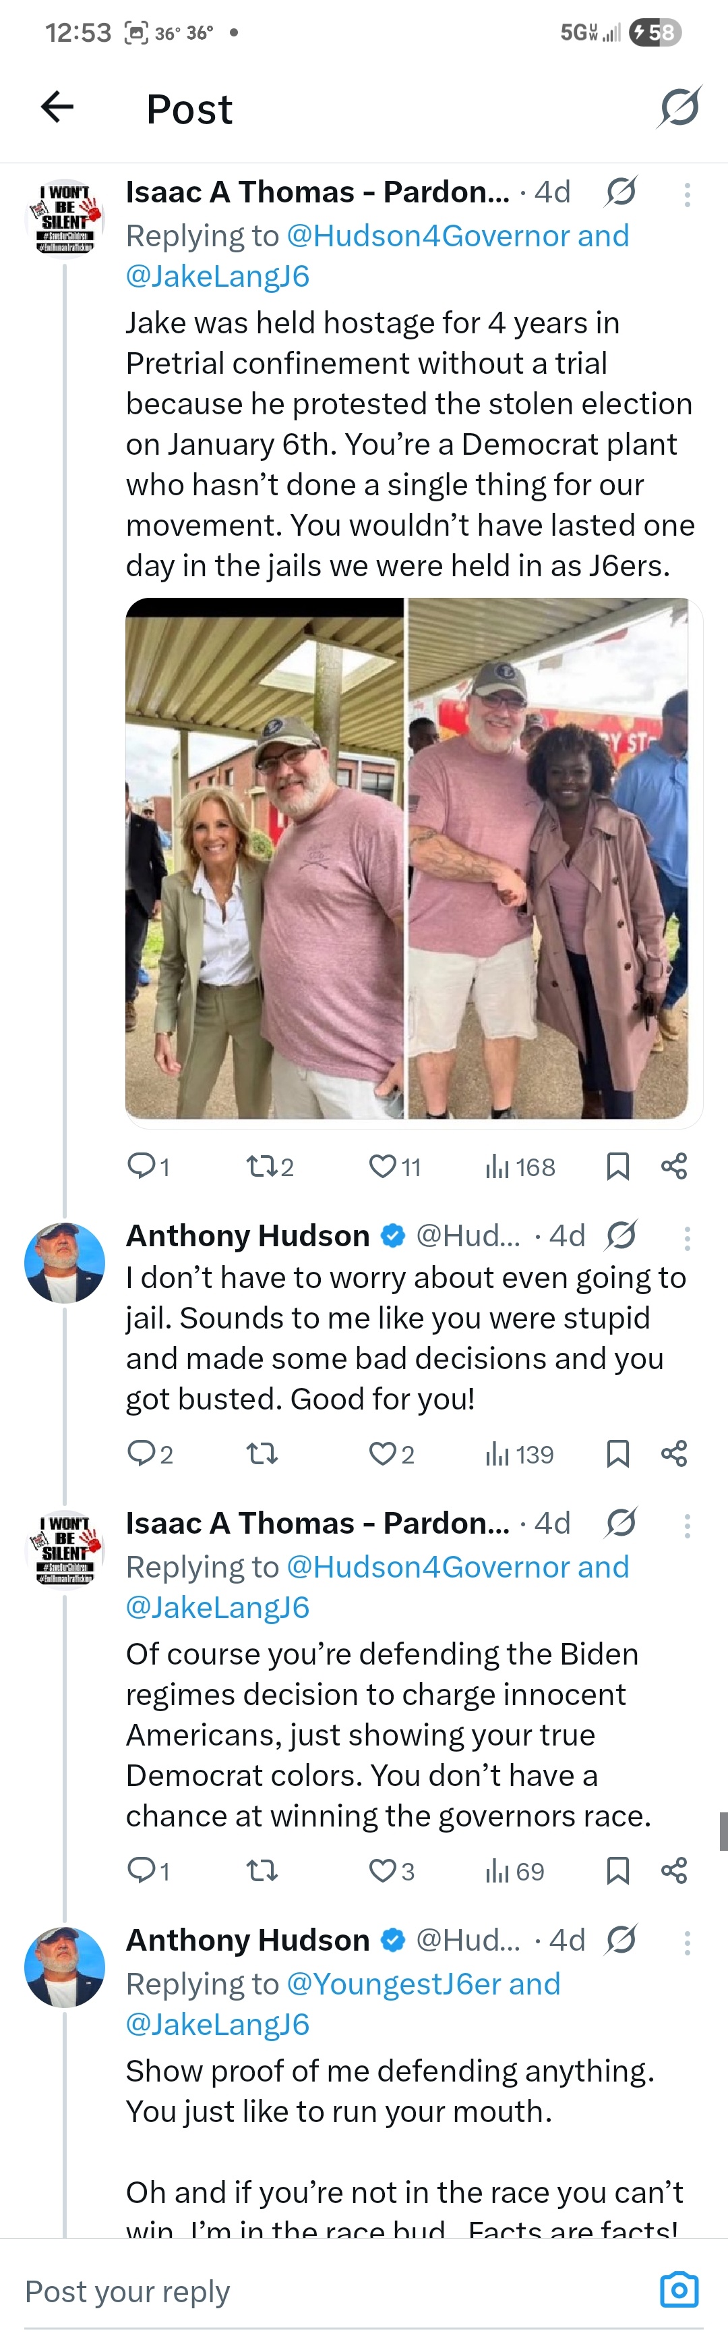Like Anthony Hudson's post about jail
This screenshot has width=728, height=2340.
click(x=383, y=1453)
